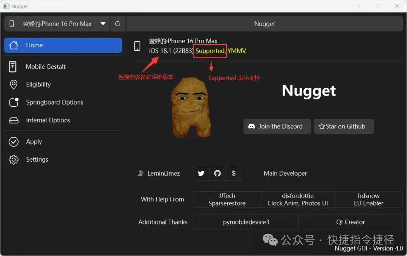Open LeminLimez's Twitter profile
407x256 pixels.
click(x=201, y=173)
